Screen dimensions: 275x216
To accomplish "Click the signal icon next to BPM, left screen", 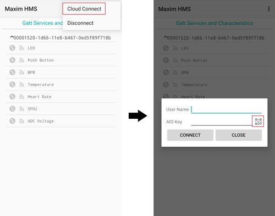I will [x=21, y=73].
